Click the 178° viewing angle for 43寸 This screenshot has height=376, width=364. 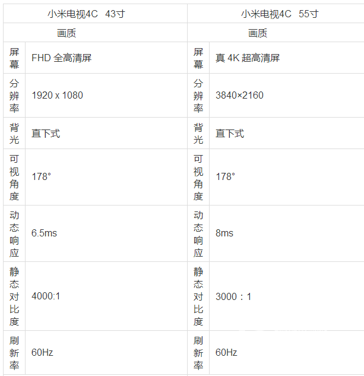tap(41, 177)
